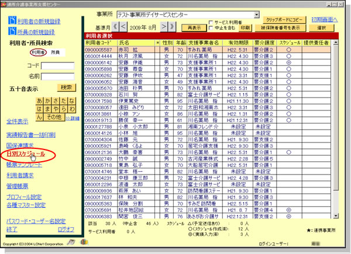Filter by か kana button

47,101
